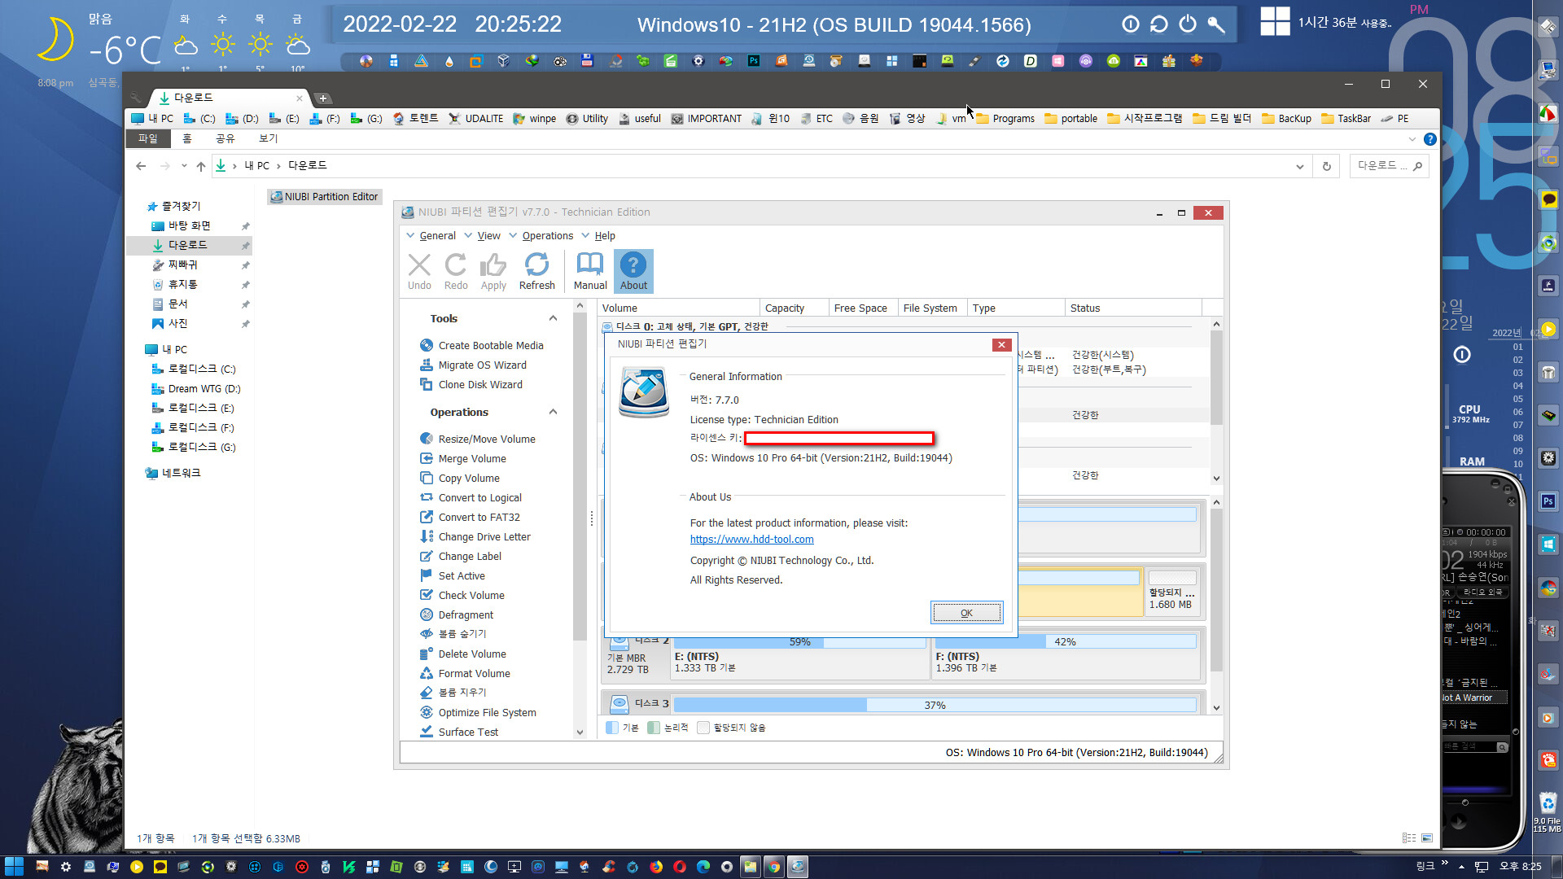
Task: Click the Resize/Move Volume icon
Action: 427,438
